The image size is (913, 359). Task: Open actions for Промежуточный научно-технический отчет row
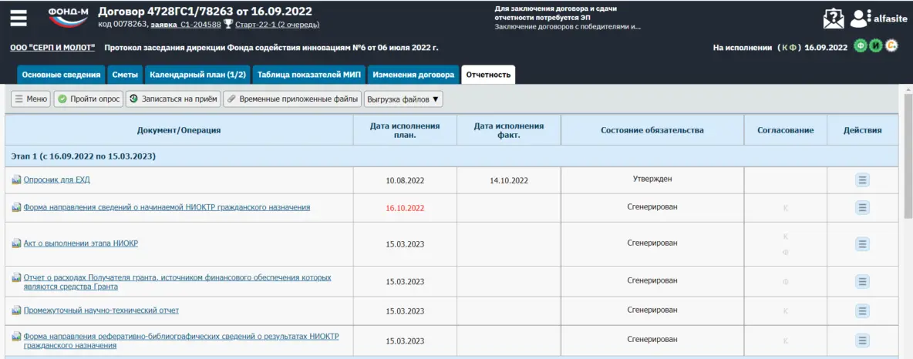pos(862,310)
